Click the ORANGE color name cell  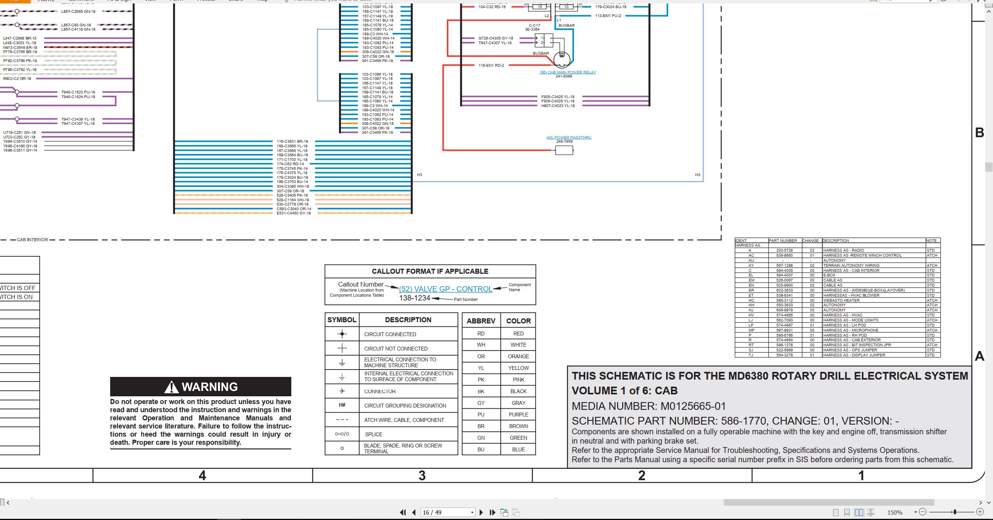pos(518,356)
